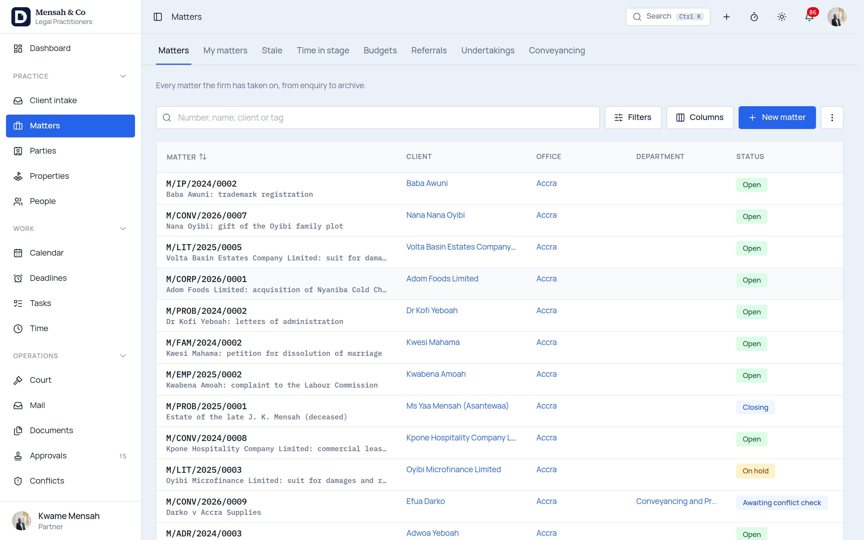Open the Filters dropdown button

633,118
